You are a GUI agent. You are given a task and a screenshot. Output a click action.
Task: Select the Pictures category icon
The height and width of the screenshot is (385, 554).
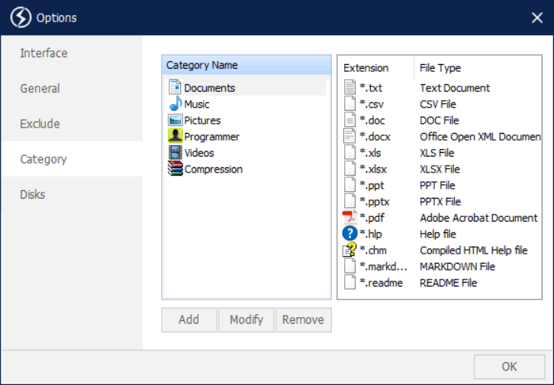click(175, 120)
